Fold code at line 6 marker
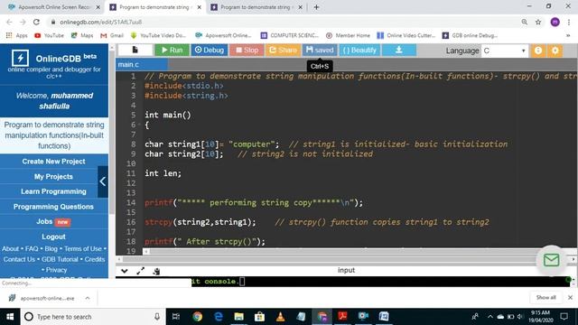 [140, 125]
